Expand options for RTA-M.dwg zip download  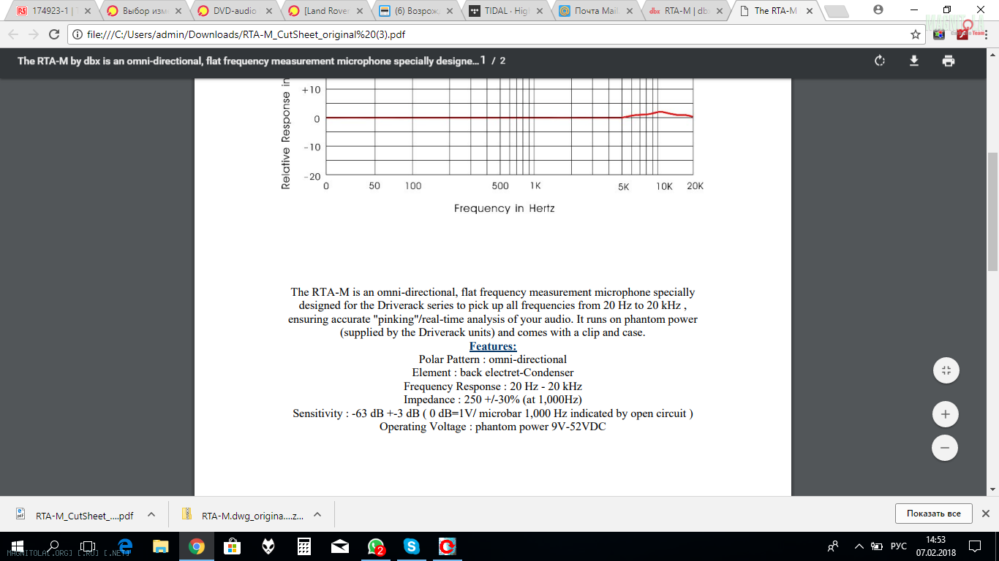(x=317, y=514)
